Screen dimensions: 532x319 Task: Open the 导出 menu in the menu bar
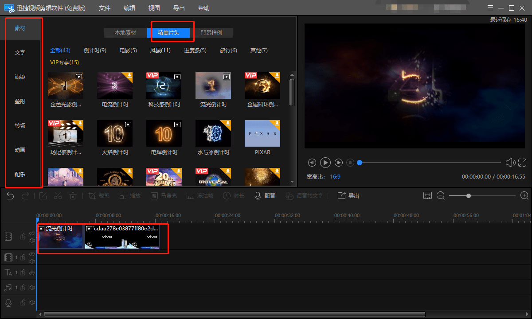click(179, 8)
